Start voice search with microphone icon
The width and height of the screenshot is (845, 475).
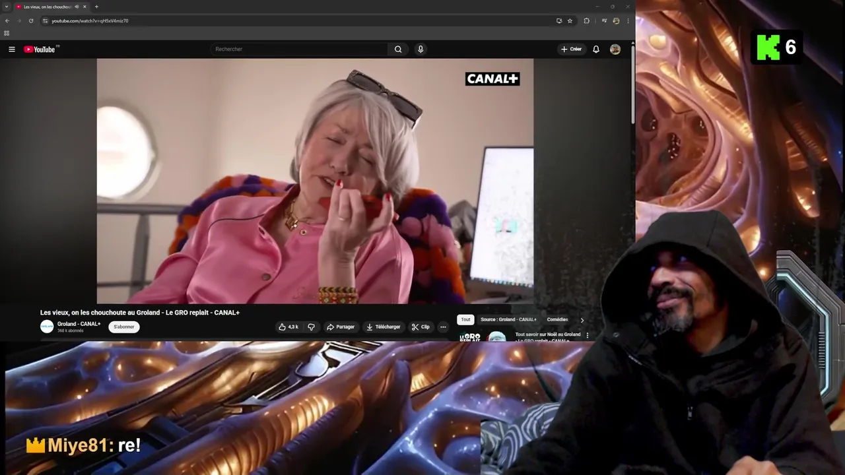421,49
